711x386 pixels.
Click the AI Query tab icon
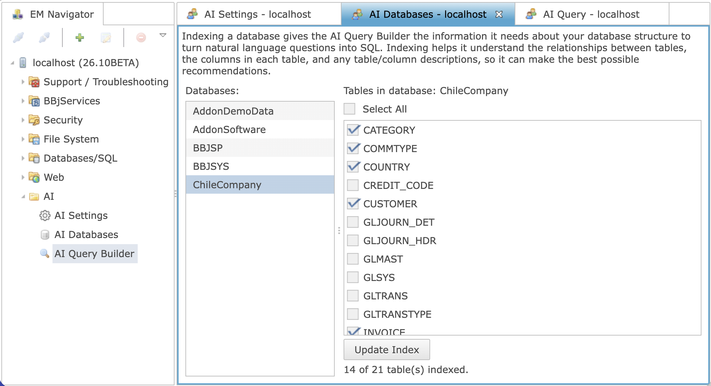click(531, 14)
